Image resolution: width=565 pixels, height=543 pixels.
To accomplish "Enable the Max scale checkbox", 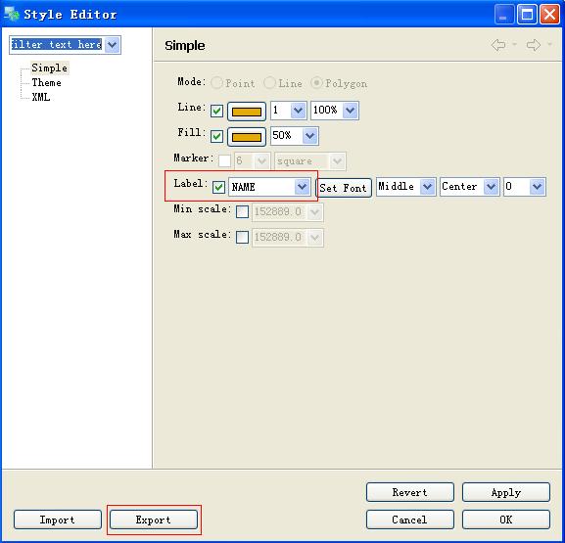I will click(242, 238).
